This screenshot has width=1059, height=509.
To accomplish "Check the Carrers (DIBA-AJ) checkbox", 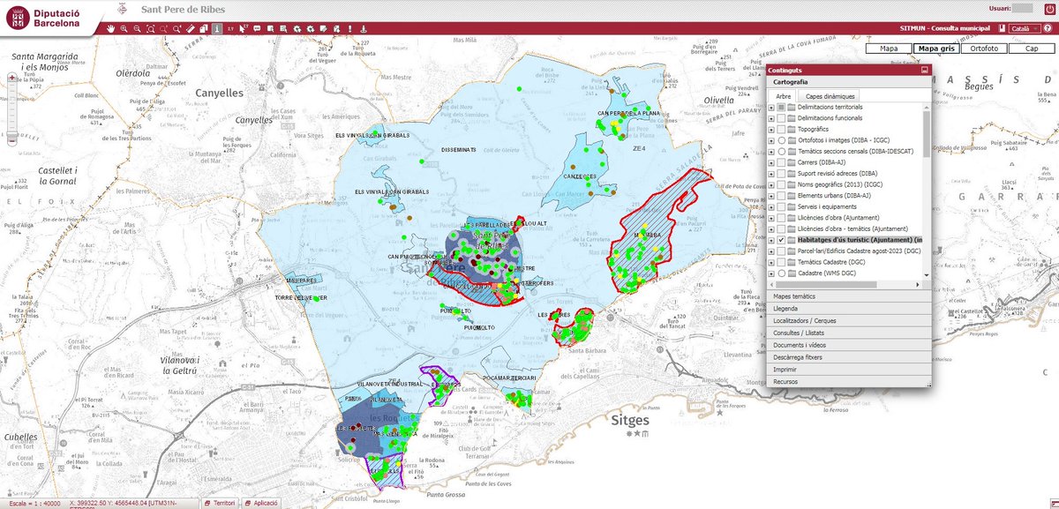I will tap(782, 163).
